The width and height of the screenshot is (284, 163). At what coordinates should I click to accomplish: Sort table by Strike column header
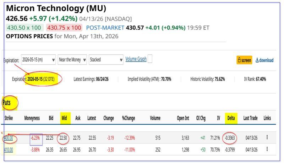pyautogui.click(x=9, y=118)
